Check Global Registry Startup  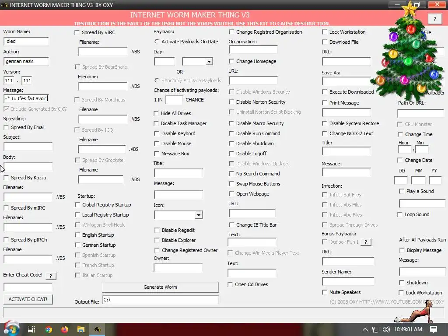[77, 205]
